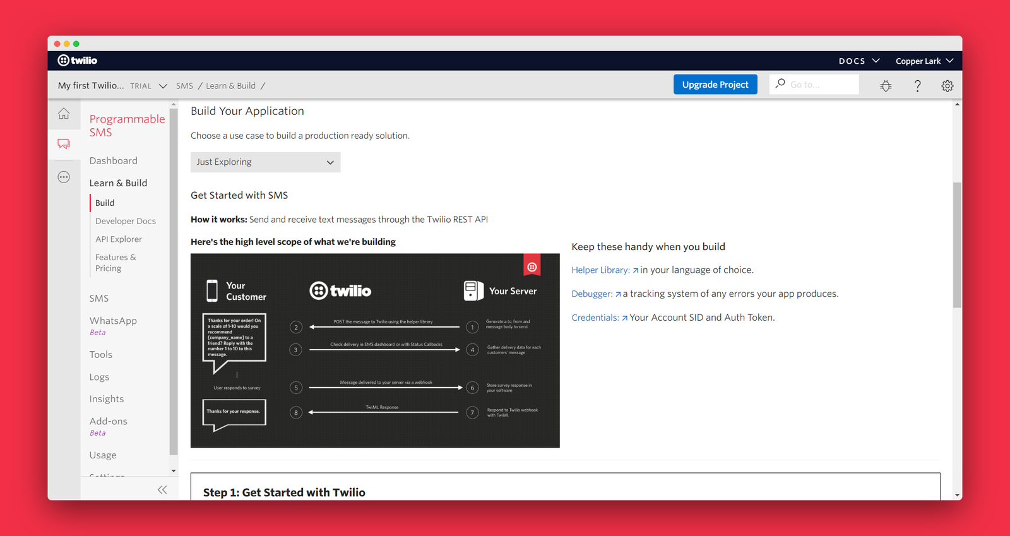Click the sidebar vertical scrollbar

[x=174, y=281]
